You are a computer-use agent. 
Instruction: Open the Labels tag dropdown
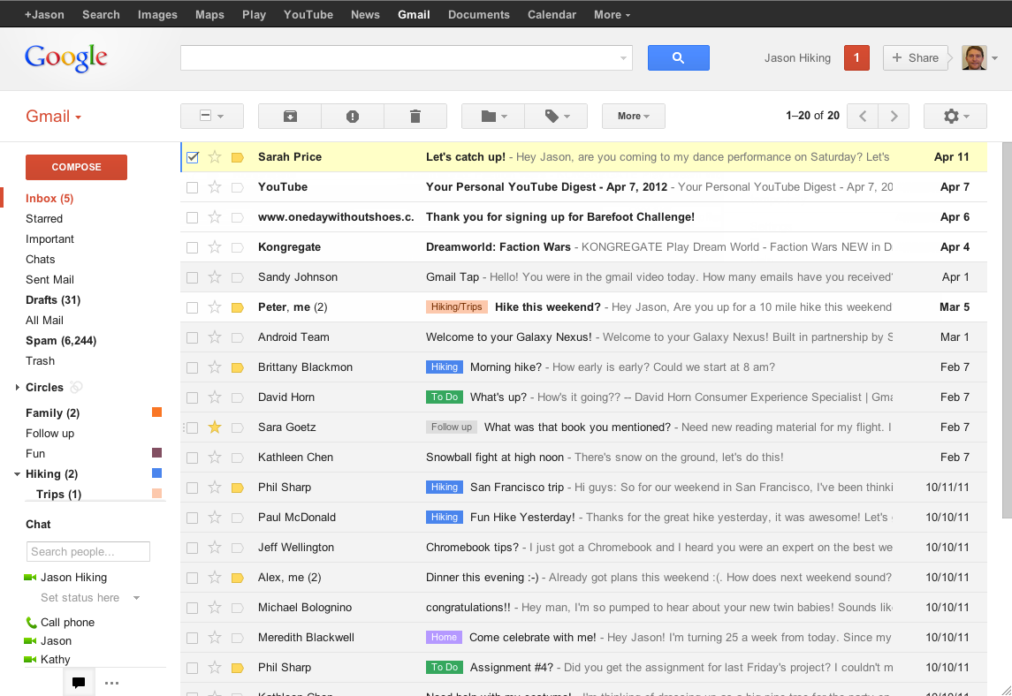[556, 116]
